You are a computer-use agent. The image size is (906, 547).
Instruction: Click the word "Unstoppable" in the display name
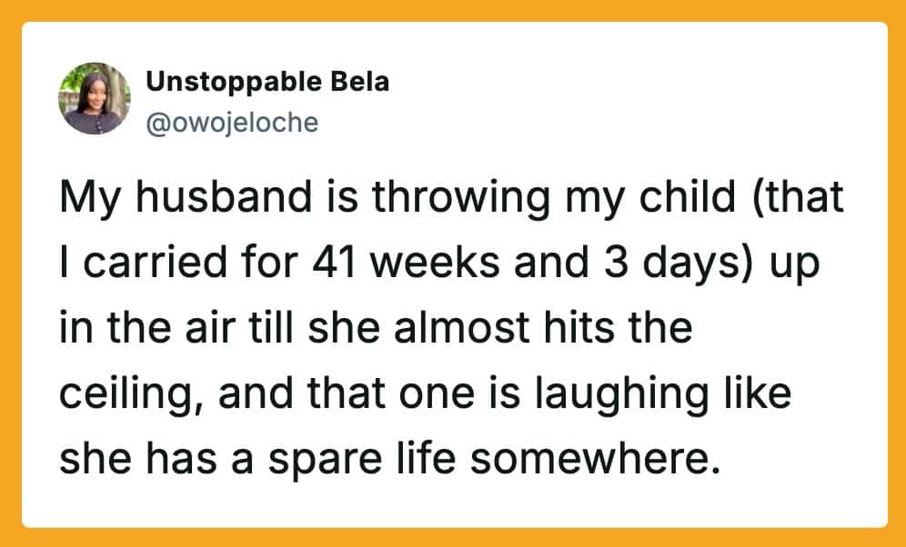click(222, 82)
